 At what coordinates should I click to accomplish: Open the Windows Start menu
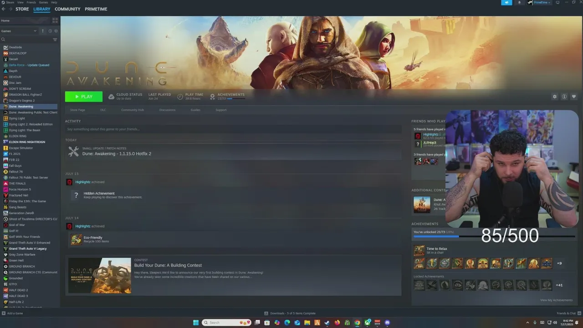click(x=196, y=323)
